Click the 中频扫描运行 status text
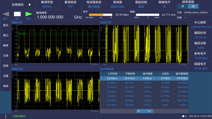Screen dimensions: 212x119 pyautogui.click(x=19, y=116)
